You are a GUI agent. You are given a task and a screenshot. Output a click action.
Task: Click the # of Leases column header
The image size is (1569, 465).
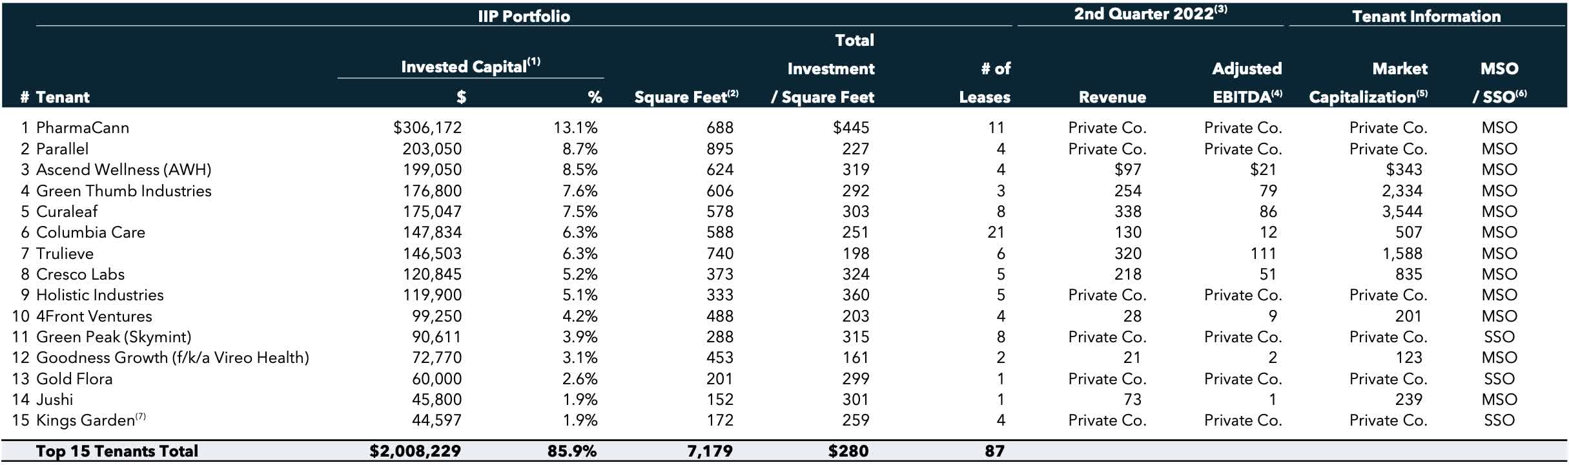click(985, 83)
